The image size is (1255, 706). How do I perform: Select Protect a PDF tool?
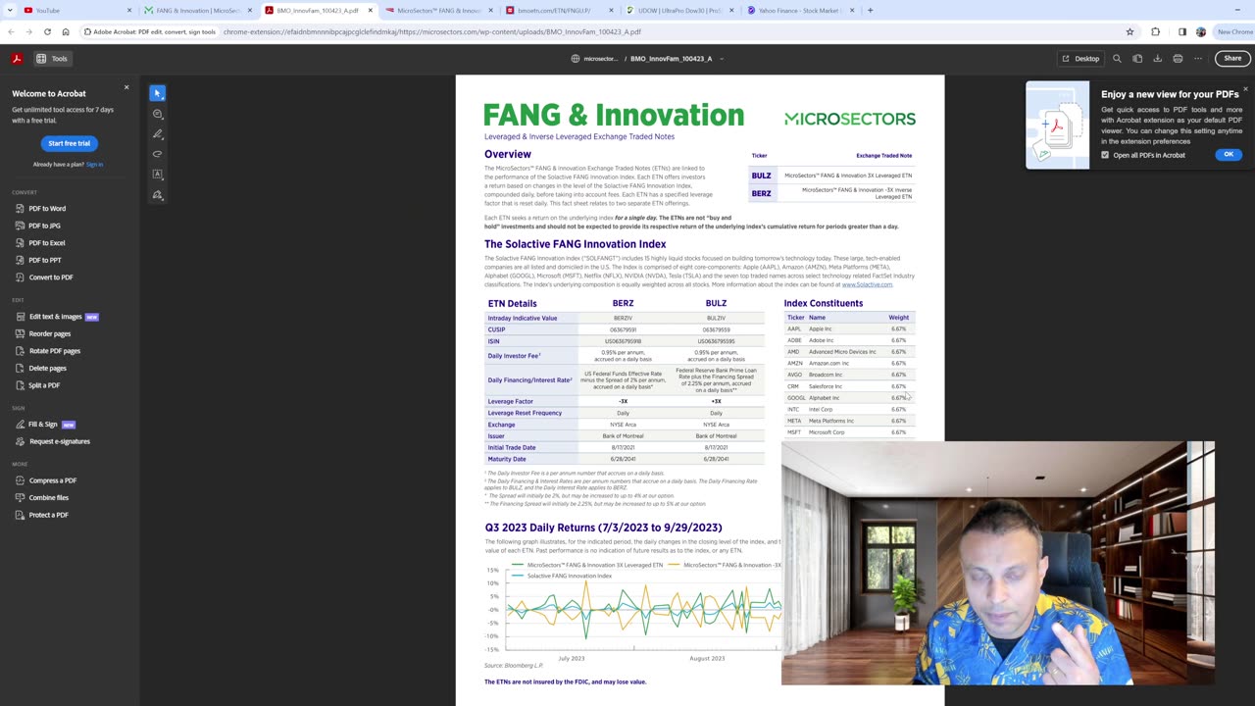click(x=48, y=515)
